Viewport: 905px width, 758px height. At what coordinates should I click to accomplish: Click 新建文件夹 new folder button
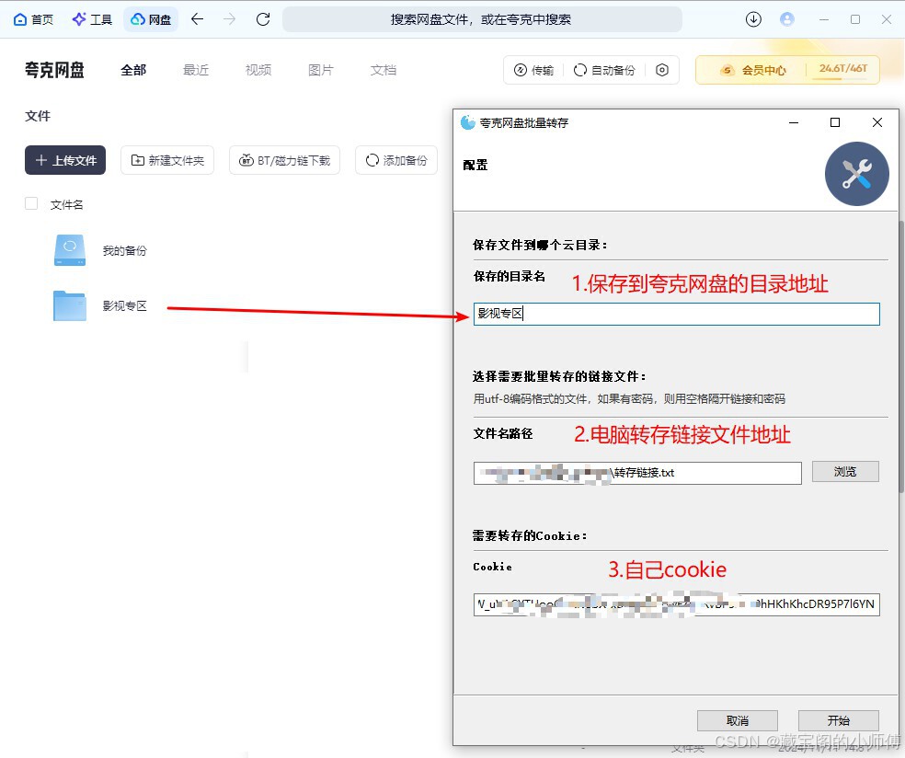[167, 160]
